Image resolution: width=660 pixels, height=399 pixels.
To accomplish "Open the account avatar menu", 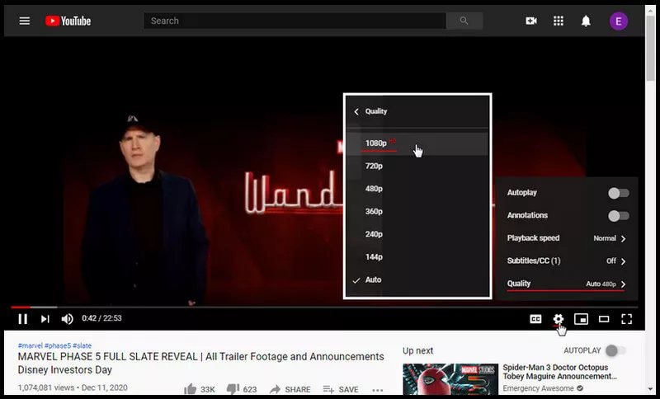I will tap(619, 21).
